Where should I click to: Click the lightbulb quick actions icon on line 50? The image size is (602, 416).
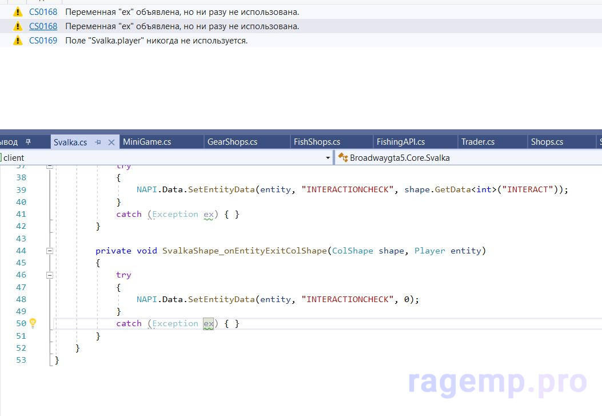coord(33,323)
